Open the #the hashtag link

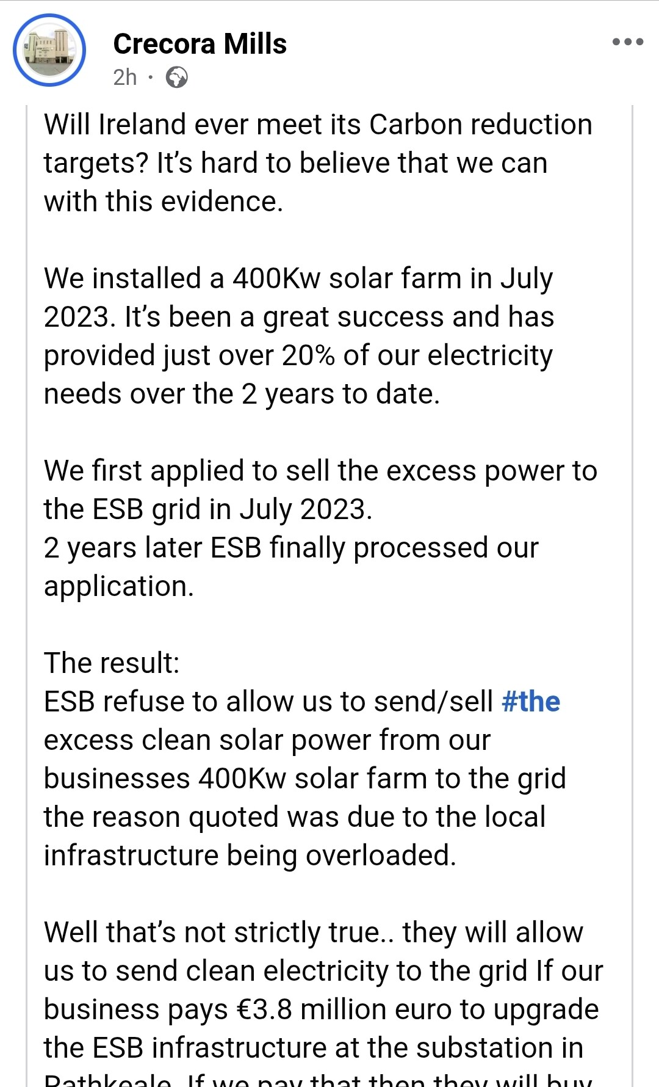click(530, 702)
